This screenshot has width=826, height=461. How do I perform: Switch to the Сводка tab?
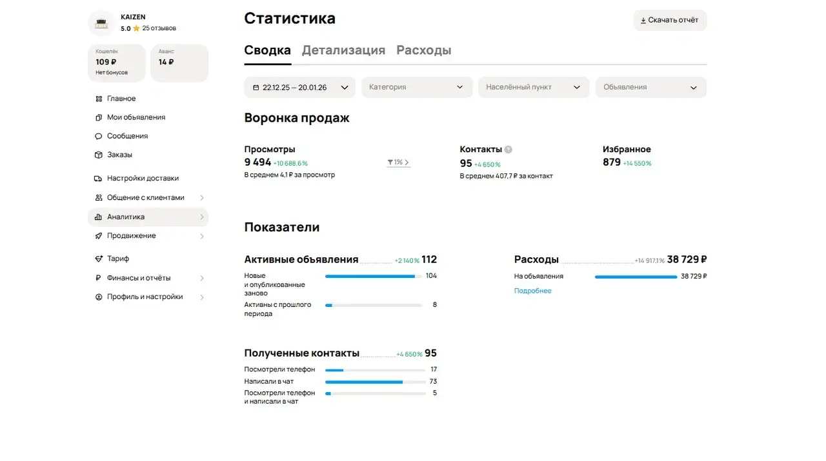[x=267, y=50]
